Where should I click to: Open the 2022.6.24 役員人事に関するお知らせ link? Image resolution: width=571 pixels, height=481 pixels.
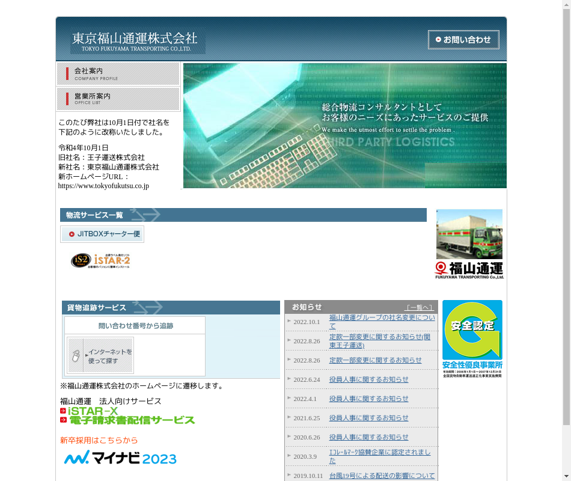369,379
